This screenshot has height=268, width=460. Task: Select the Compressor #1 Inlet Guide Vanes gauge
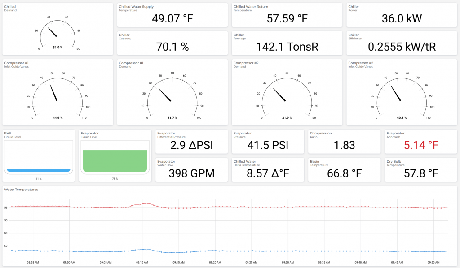point(57,95)
